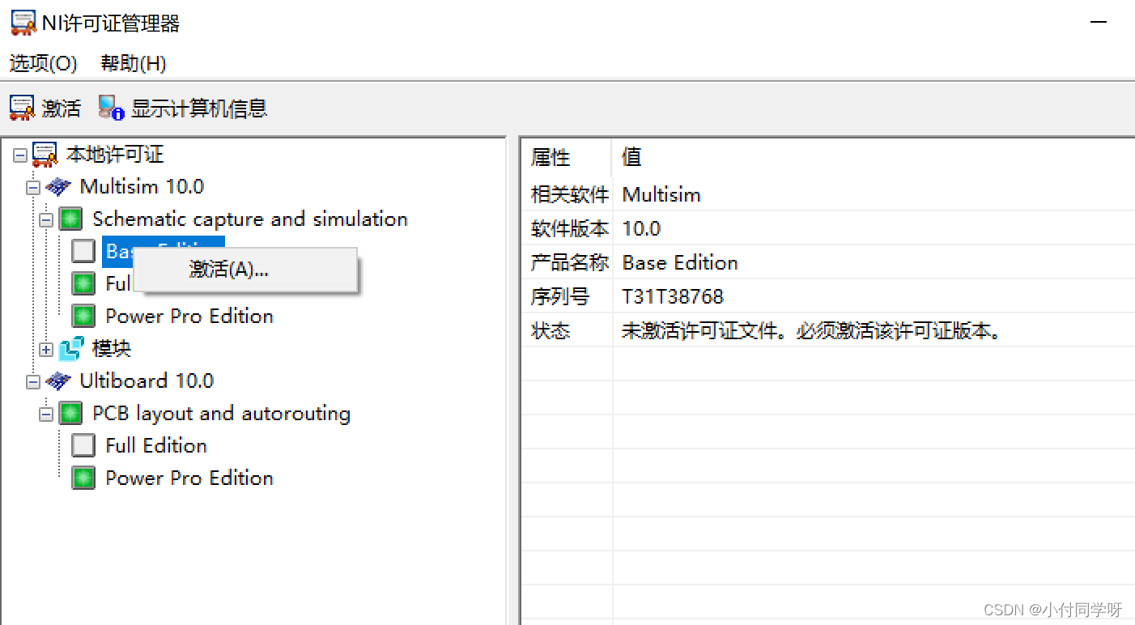
Task: Click the 激活 toolbar button label
Action: [62, 108]
